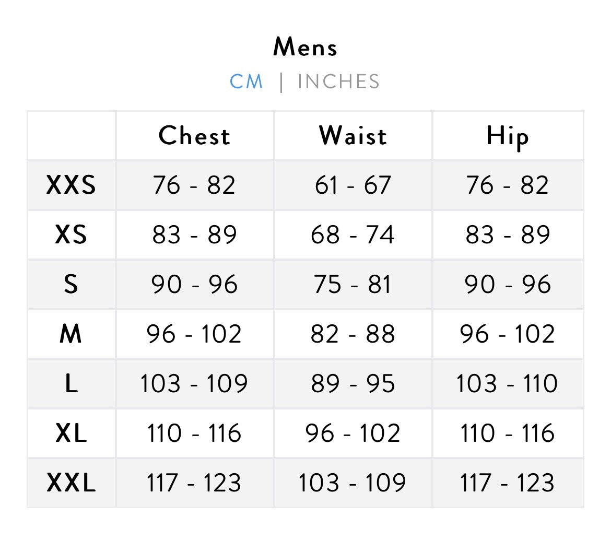
Task: Select the Chest column header
Action: pyautogui.click(x=194, y=136)
